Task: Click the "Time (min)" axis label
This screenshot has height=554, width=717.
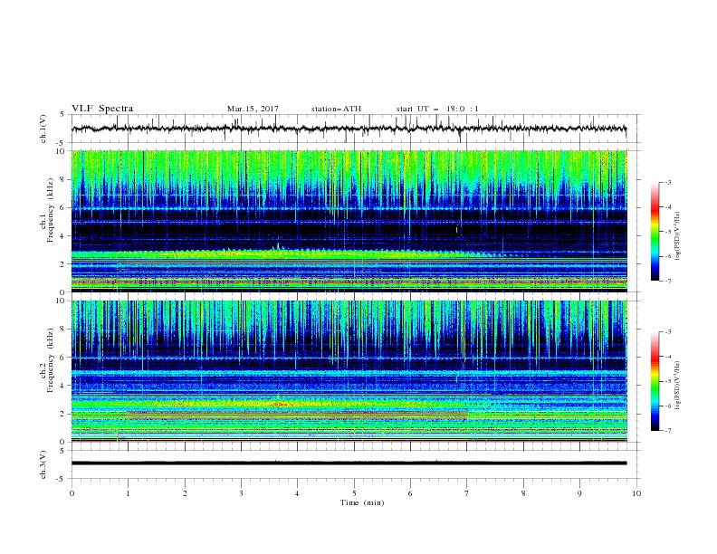Action: click(x=362, y=502)
